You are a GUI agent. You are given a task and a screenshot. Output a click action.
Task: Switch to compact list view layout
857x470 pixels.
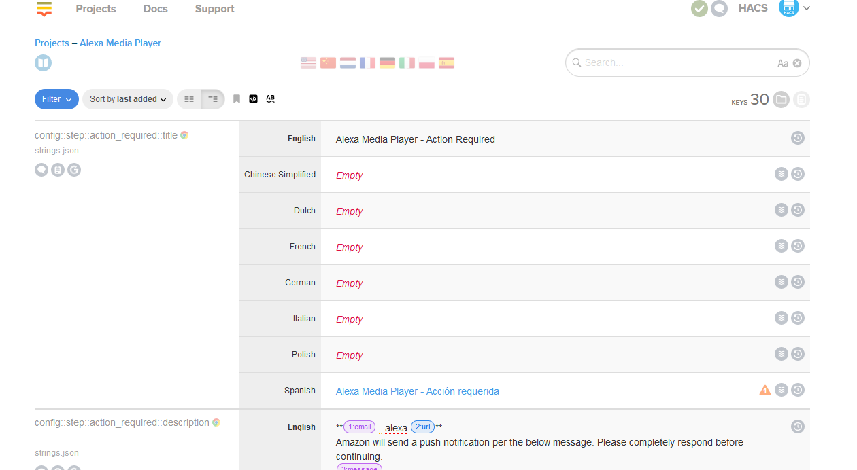pyautogui.click(x=189, y=98)
